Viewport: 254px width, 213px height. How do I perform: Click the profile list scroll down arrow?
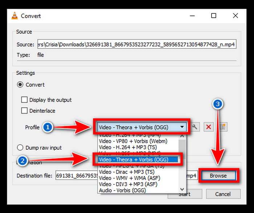click(182, 189)
